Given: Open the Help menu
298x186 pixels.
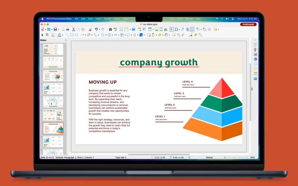Looking at the screenshot, I should [x=198, y=19].
